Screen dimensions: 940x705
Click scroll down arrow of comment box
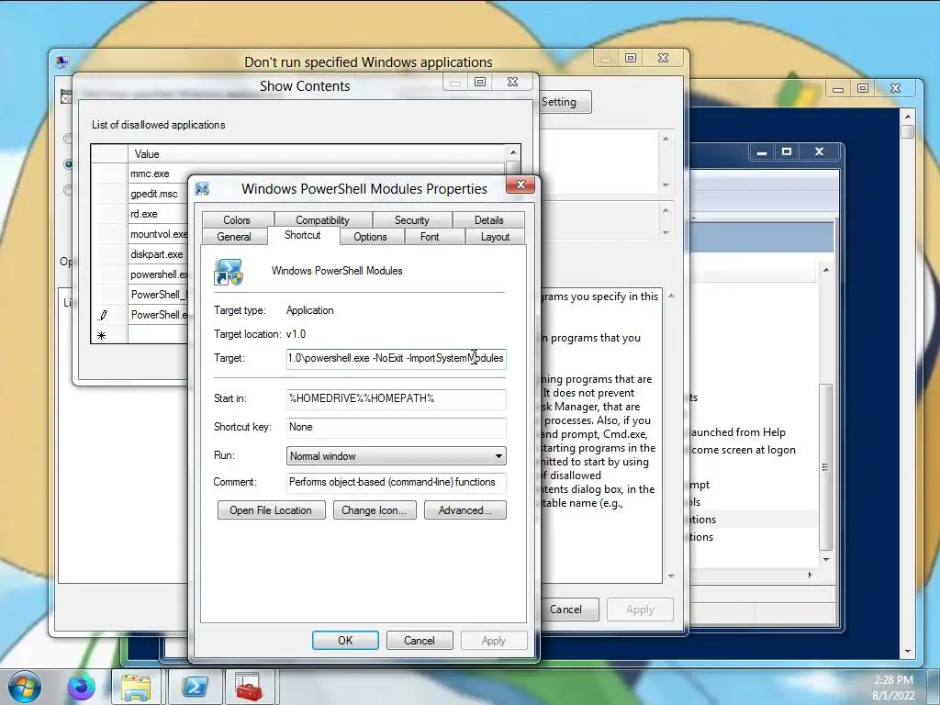(x=666, y=185)
